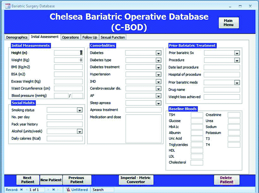Click the systolic Blood pressure field

point(61,96)
